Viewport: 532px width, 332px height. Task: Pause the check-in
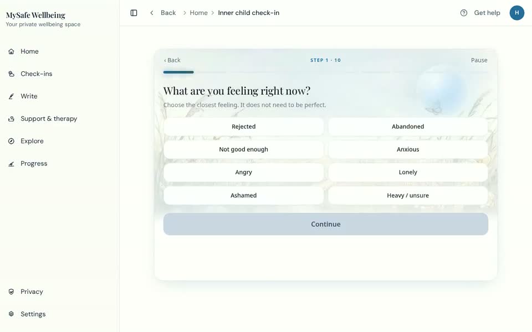(x=479, y=60)
